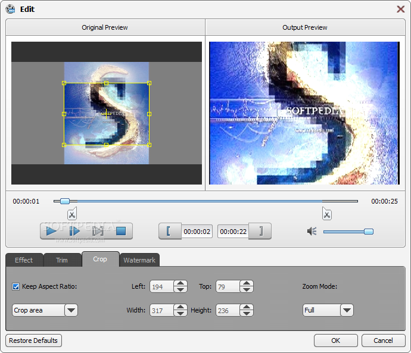Play the video preview
This screenshot has height=353, width=411.
pyautogui.click(x=51, y=231)
